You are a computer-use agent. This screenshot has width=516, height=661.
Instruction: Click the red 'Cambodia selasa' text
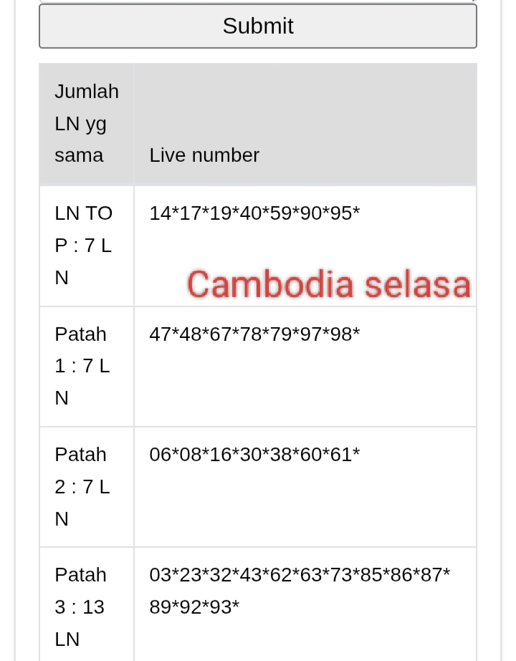329,284
